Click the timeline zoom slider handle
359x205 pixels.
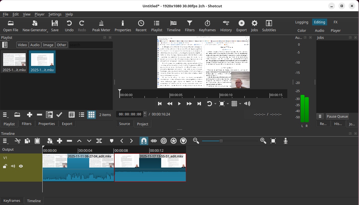click(x=221, y=141)
